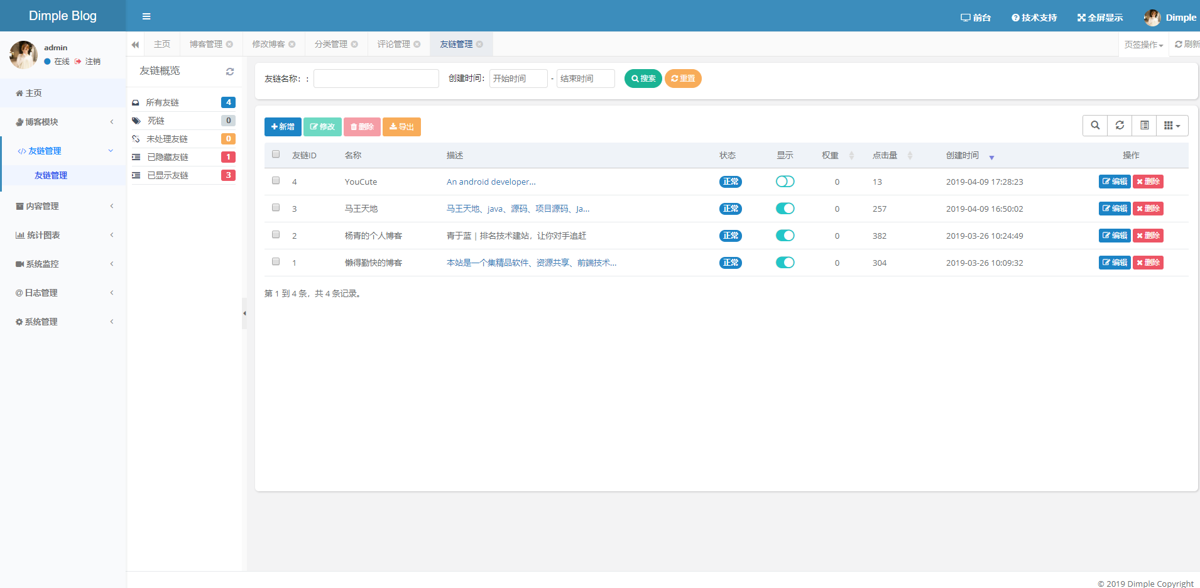Check the YouCute row checkbox
1200x588 pixels.
point(276,180)
